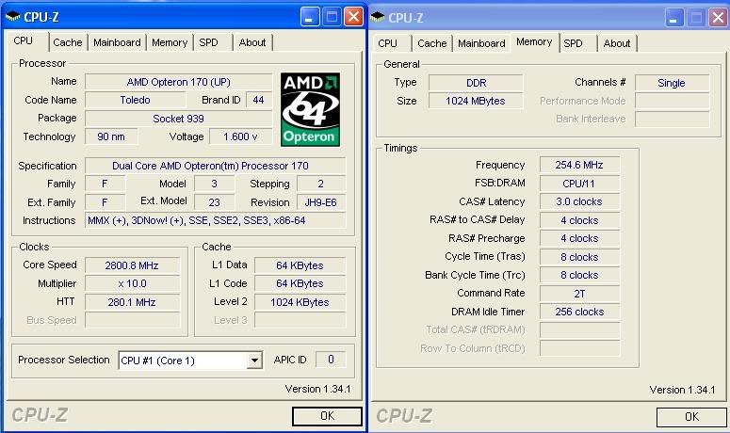The image size is (730, 433).
Task: Click the empty Bus Speed field
Action: coord(132,320)
